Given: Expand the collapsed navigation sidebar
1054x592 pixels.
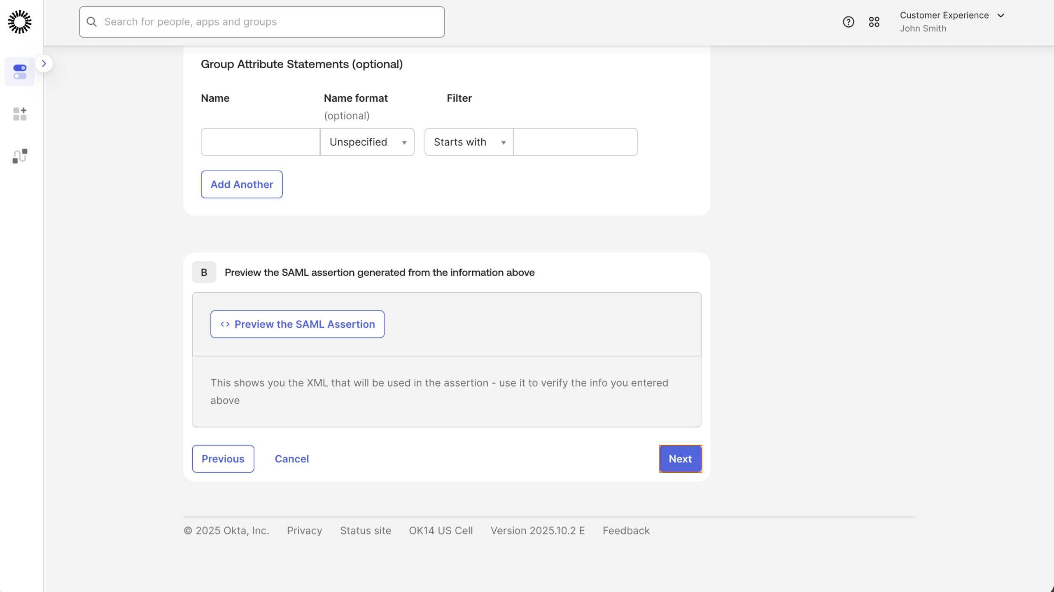Looking at the screenshot, I should pos(44,63).
